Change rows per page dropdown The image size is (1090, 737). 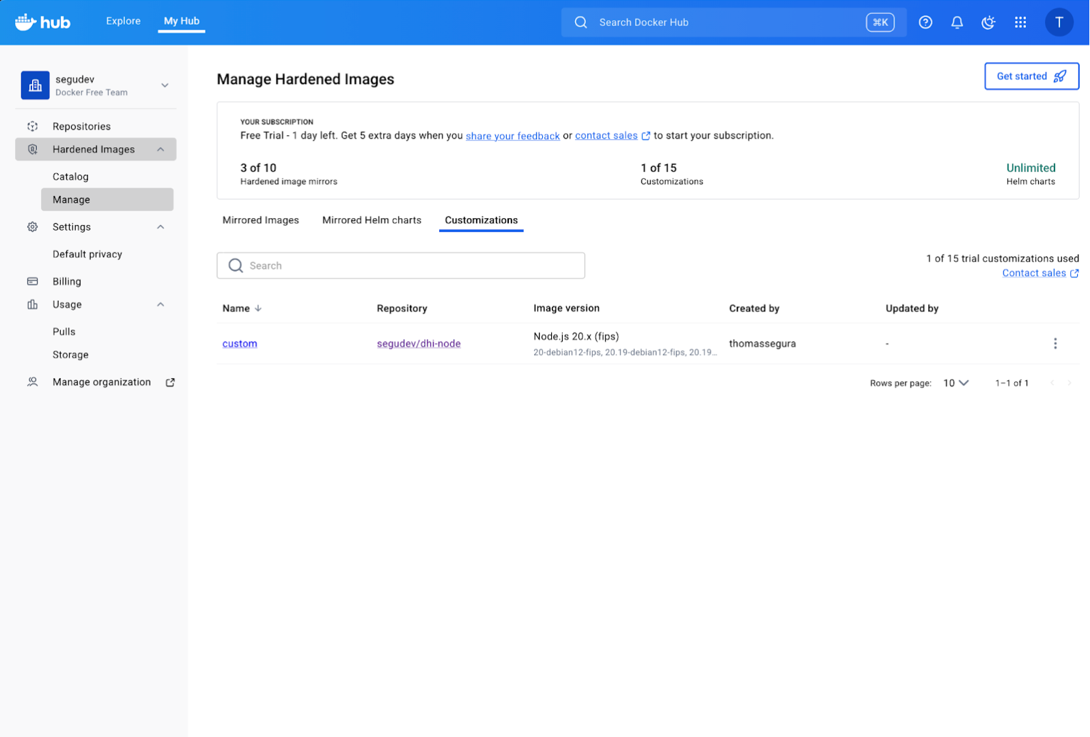tap(955, 383)
